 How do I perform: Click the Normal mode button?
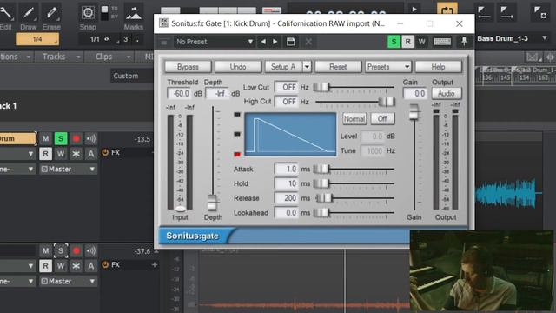[354, 118]
